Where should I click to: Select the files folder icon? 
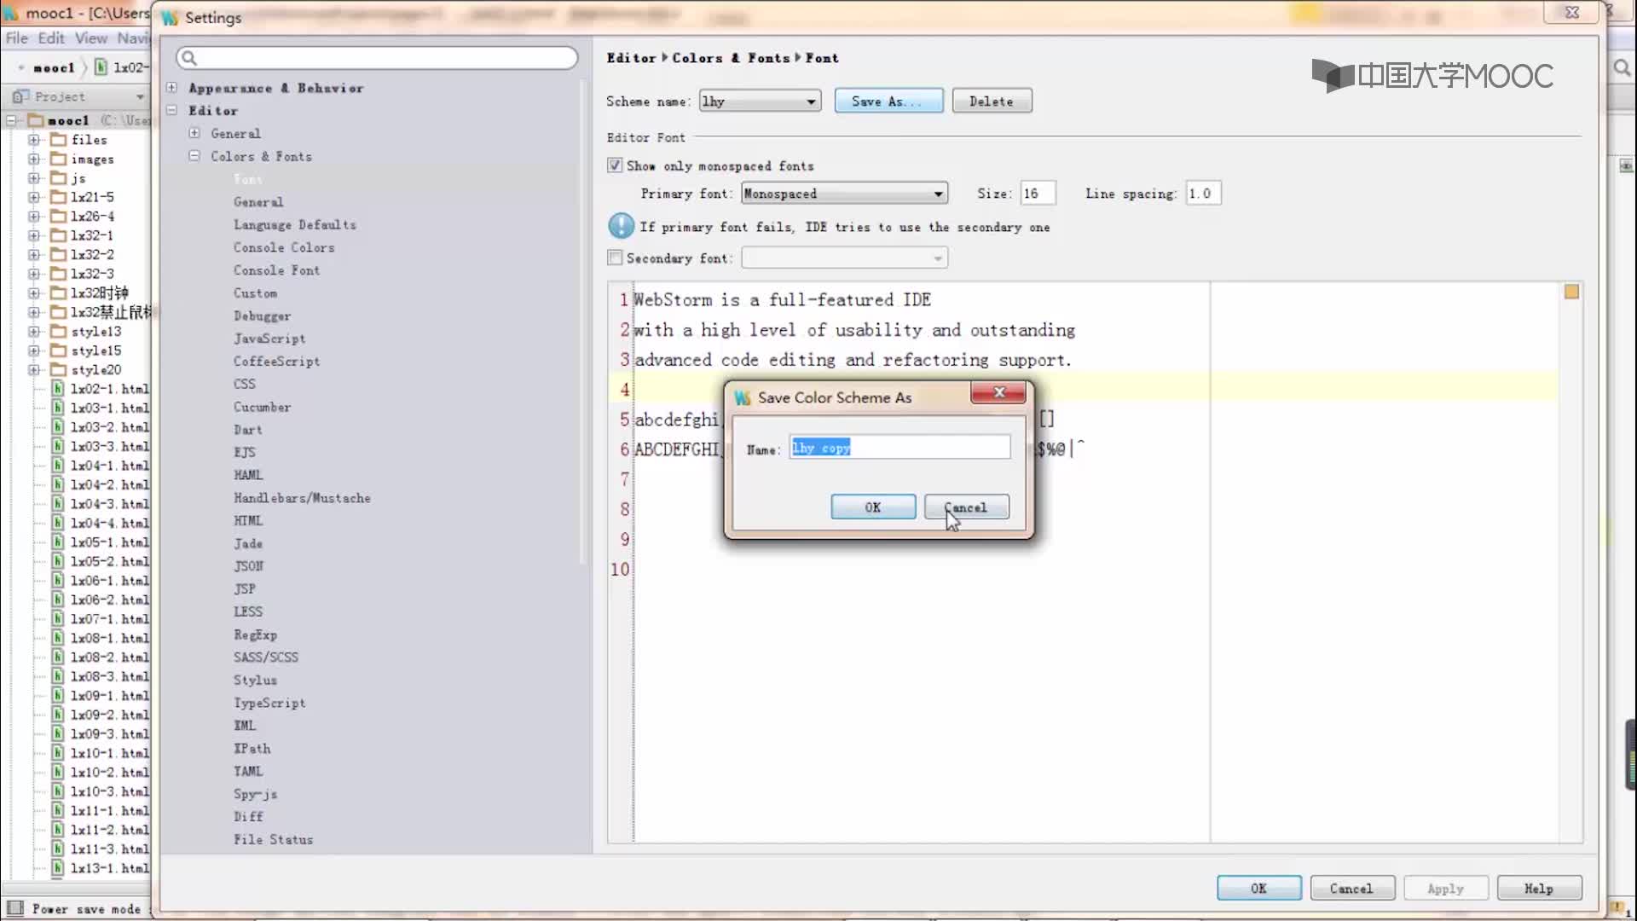tap(58, 139)
